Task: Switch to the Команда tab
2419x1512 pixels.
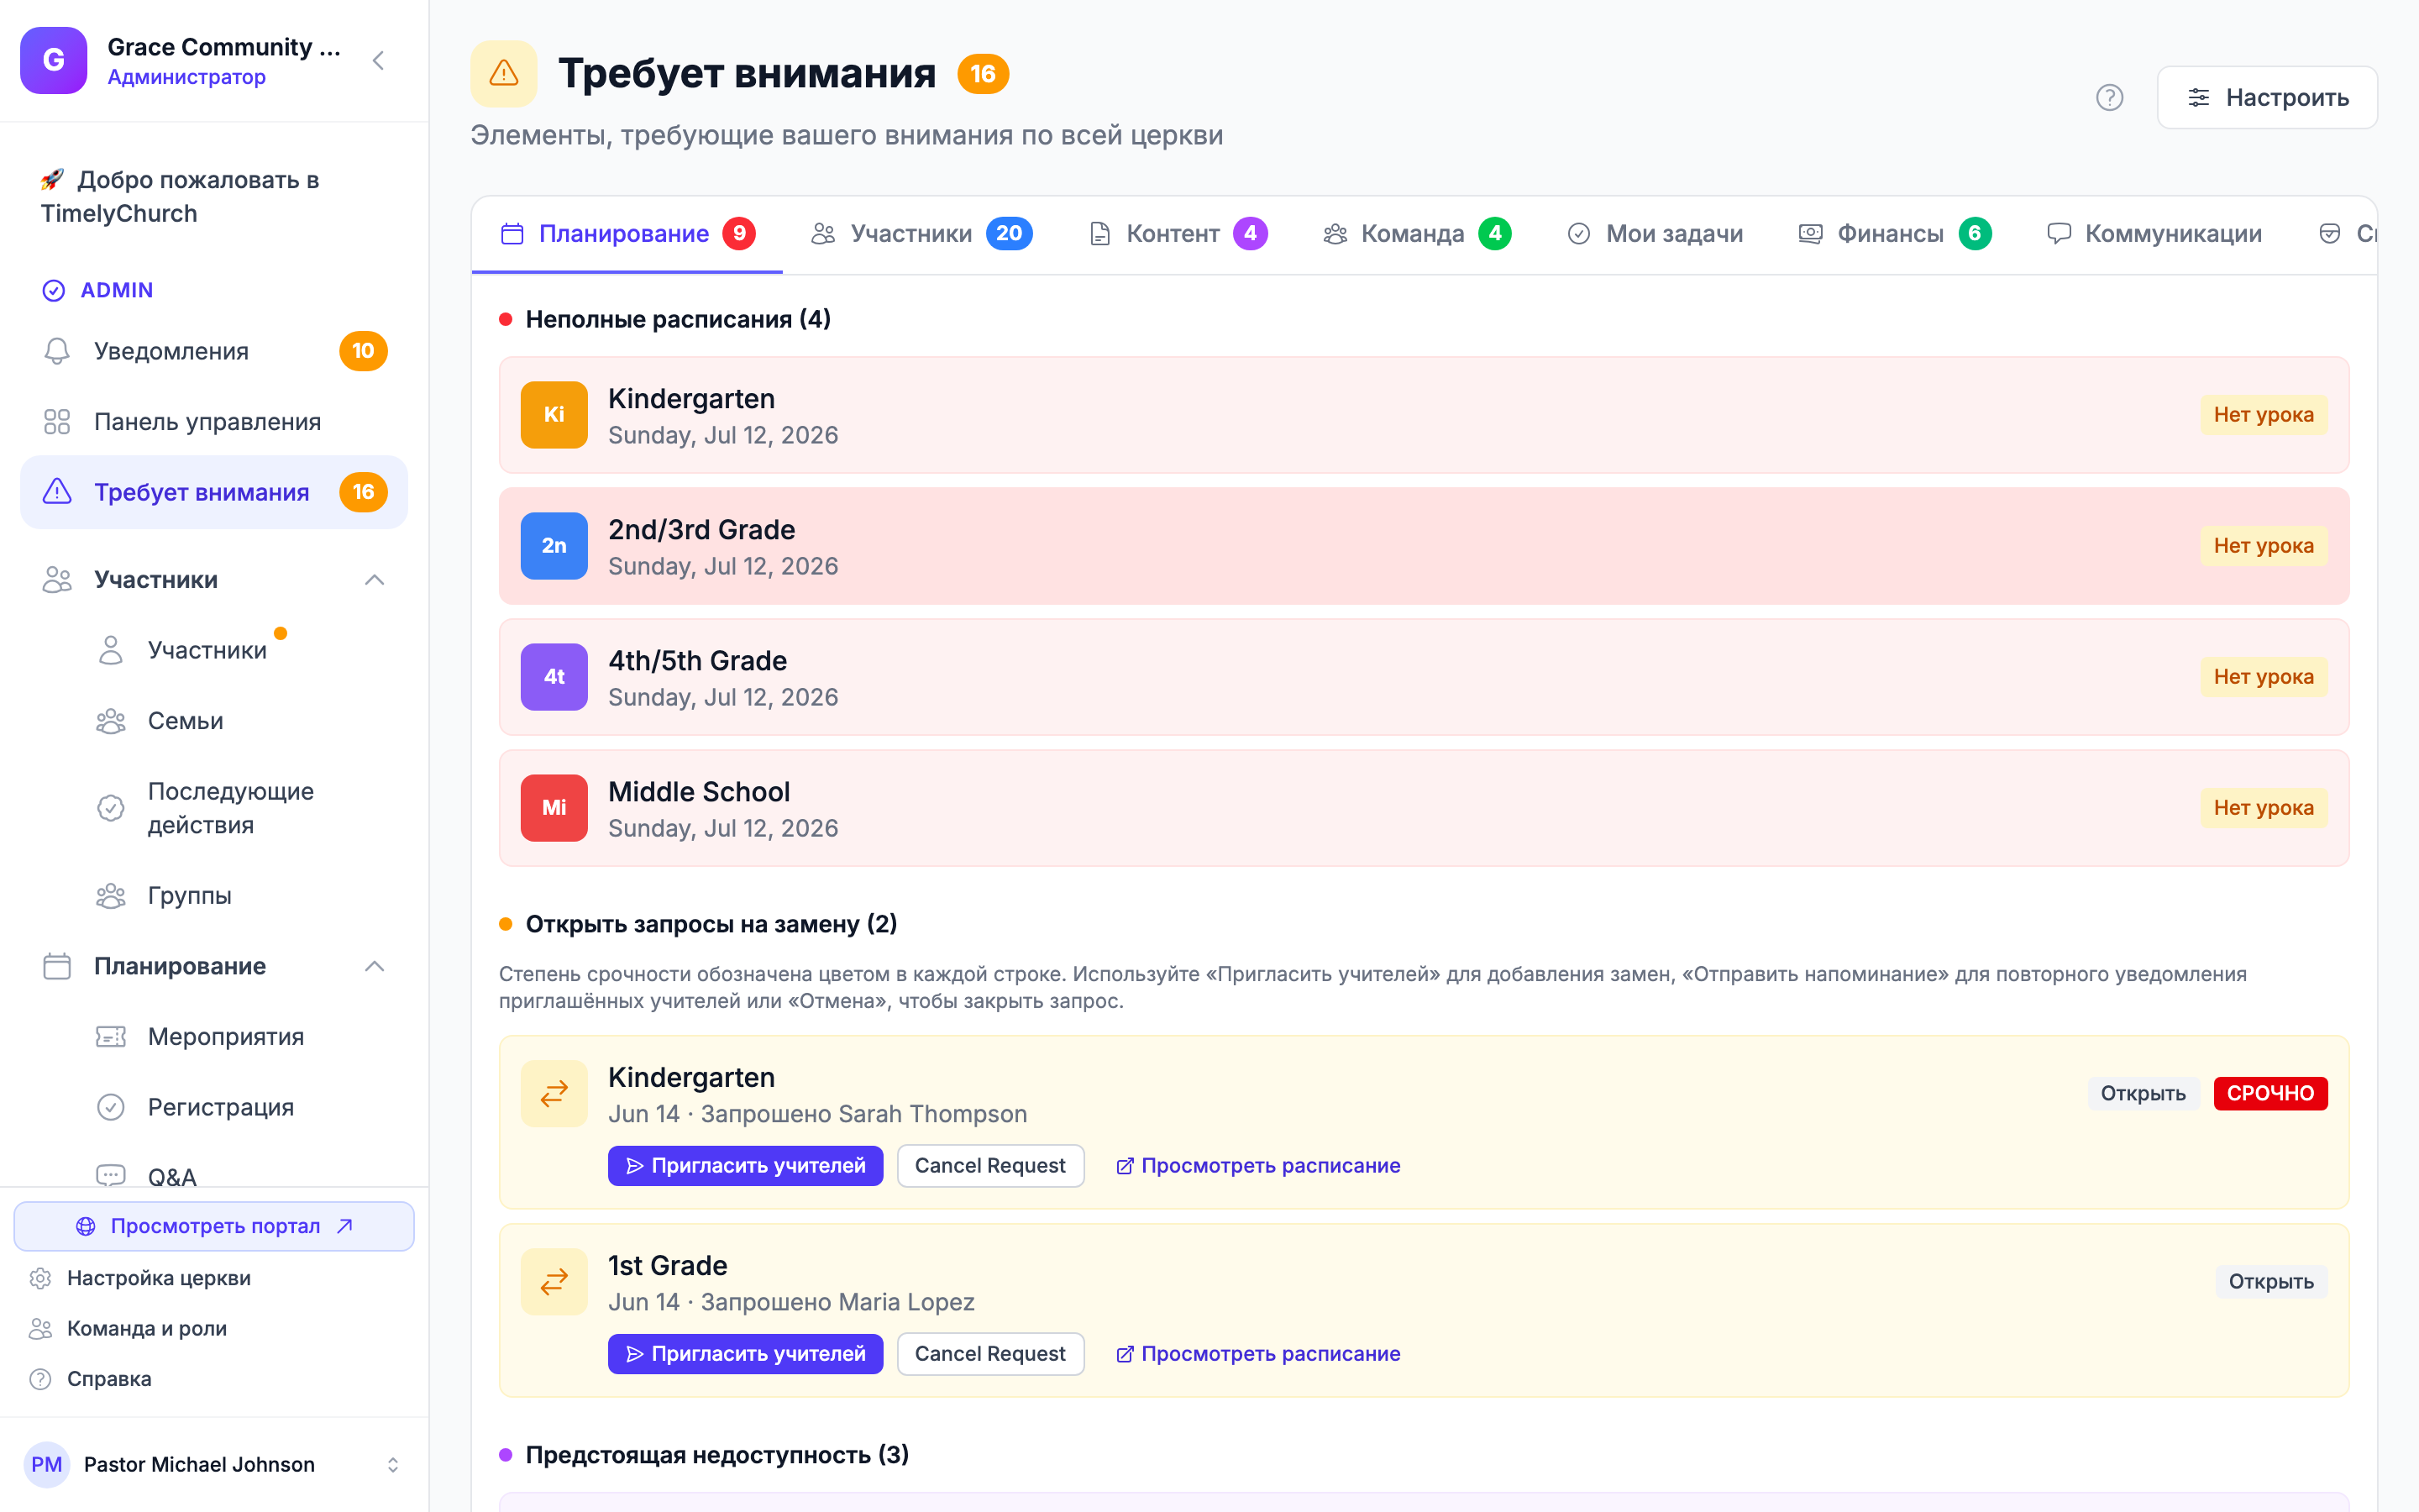Action: [1416, 234]
